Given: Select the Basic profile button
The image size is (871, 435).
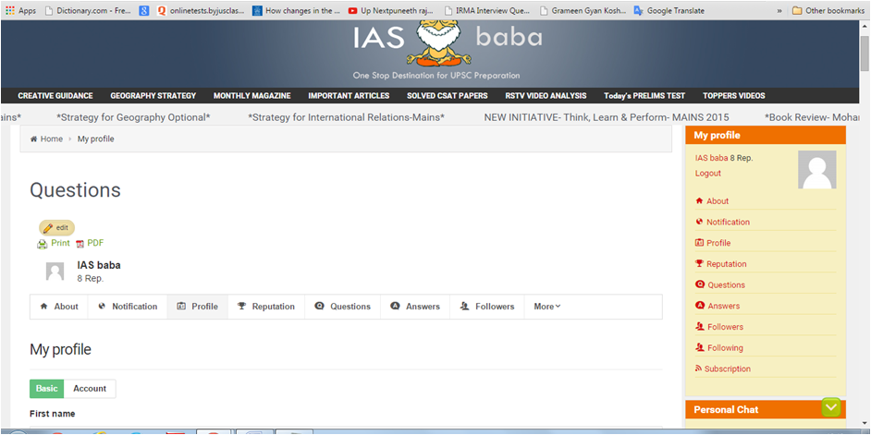Looking at the screenshot, I should pos(46,389).
